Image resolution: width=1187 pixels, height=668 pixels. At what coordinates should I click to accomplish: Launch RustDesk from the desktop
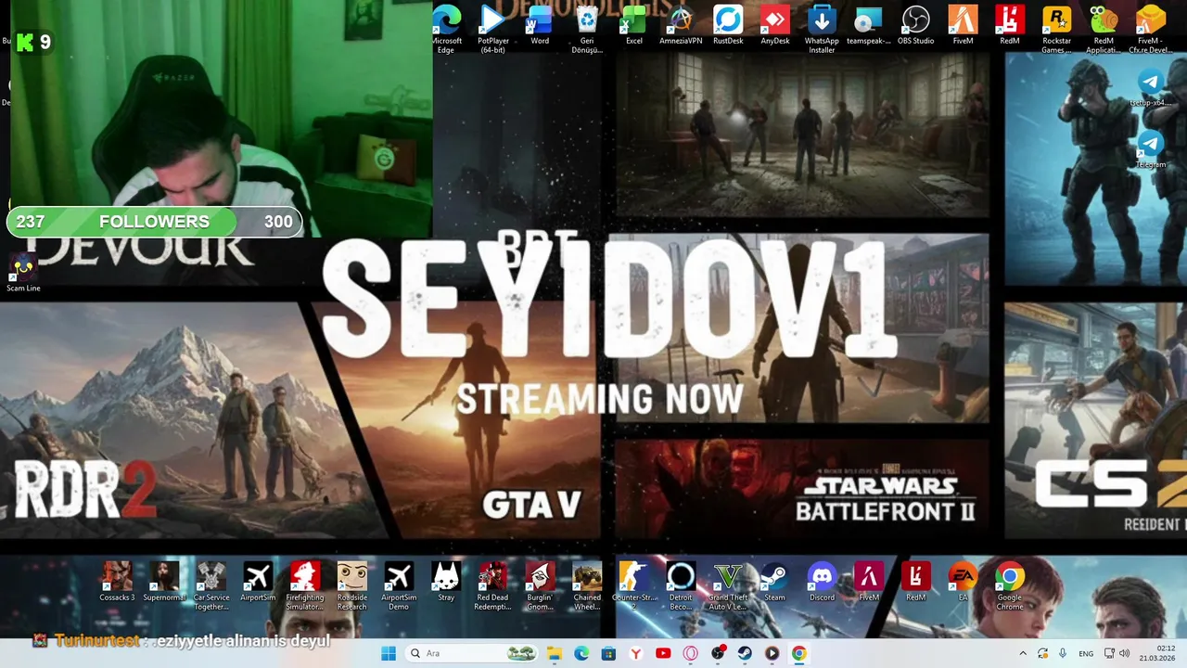click(728, 24)
